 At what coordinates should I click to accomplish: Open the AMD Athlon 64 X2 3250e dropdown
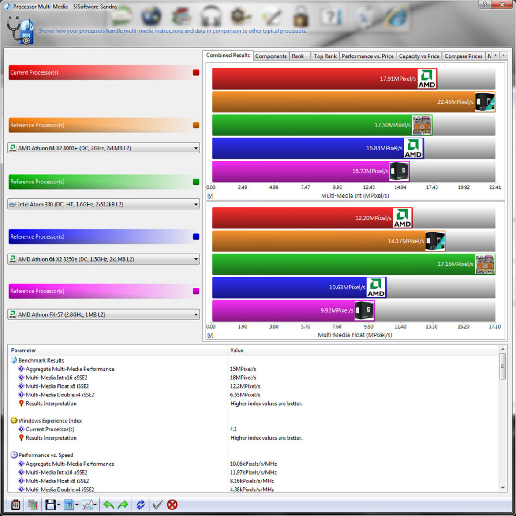pos(104,259)
